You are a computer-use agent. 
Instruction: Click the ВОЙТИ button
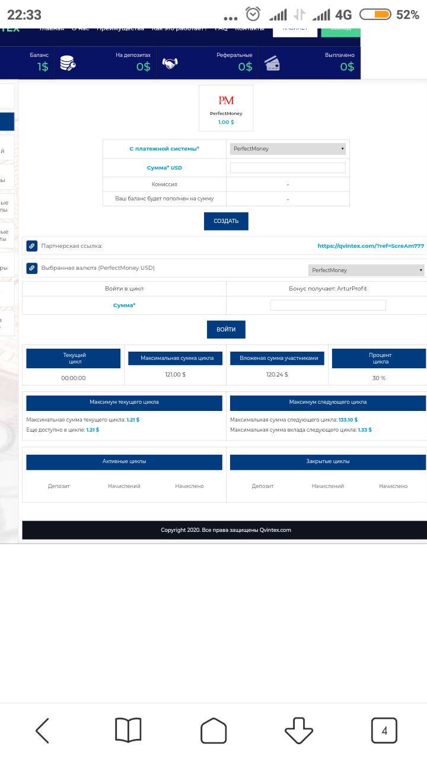(226, 330)
